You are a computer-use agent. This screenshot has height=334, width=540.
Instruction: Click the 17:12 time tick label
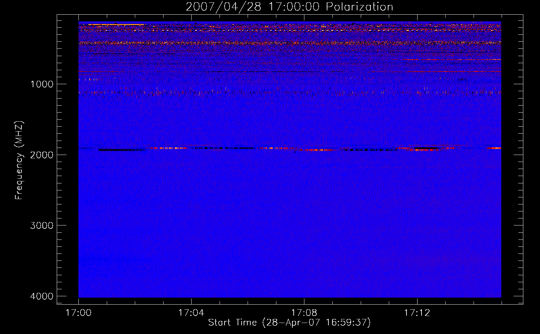click(417, 313)
